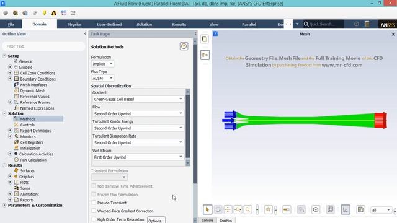Image resolution: width=397 pixels, height=223 pixels.
Task: Open the Gradient Green-Gauss Cell Based dropdown
Action: coord(138,99)
